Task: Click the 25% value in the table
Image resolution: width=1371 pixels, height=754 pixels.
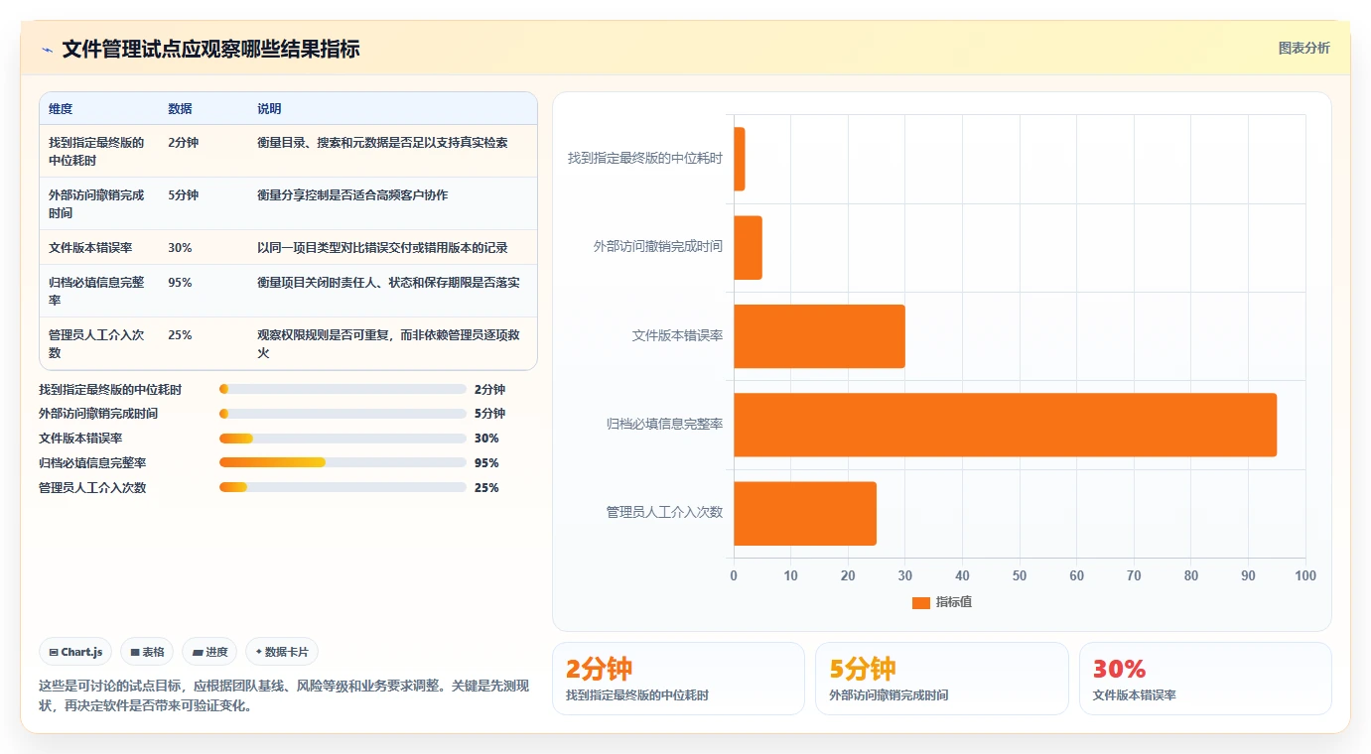Action: tap(180, 335)
